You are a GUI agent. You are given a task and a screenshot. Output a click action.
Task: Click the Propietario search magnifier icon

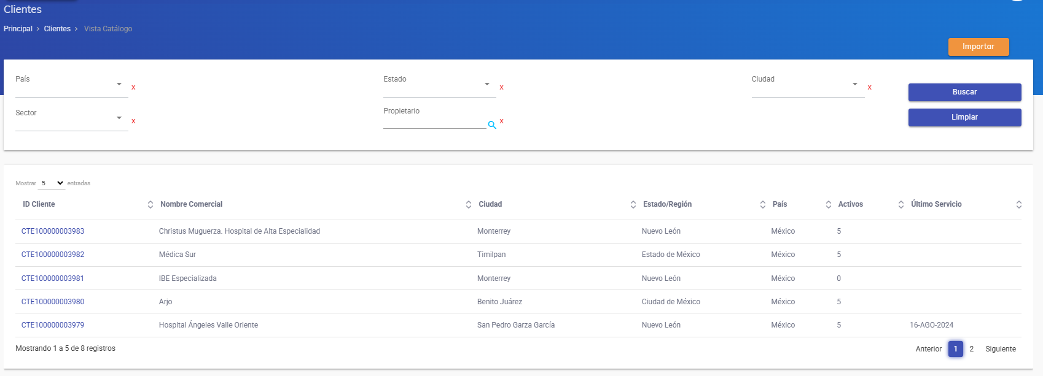point(492,125)
